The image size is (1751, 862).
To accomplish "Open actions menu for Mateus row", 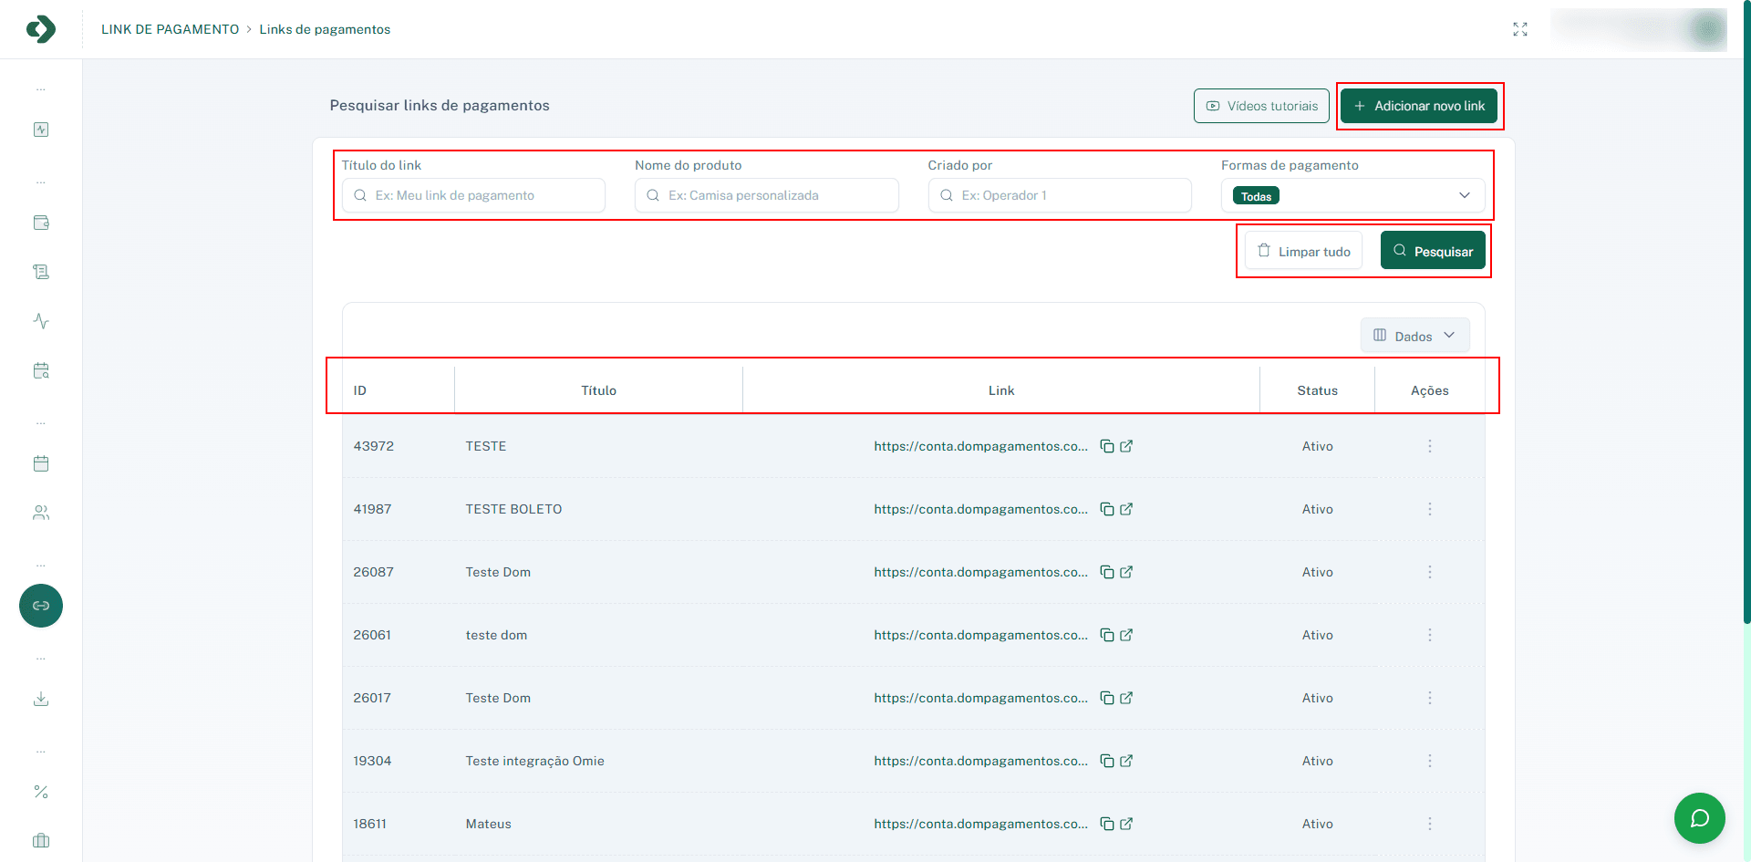I will [1429, 824].
